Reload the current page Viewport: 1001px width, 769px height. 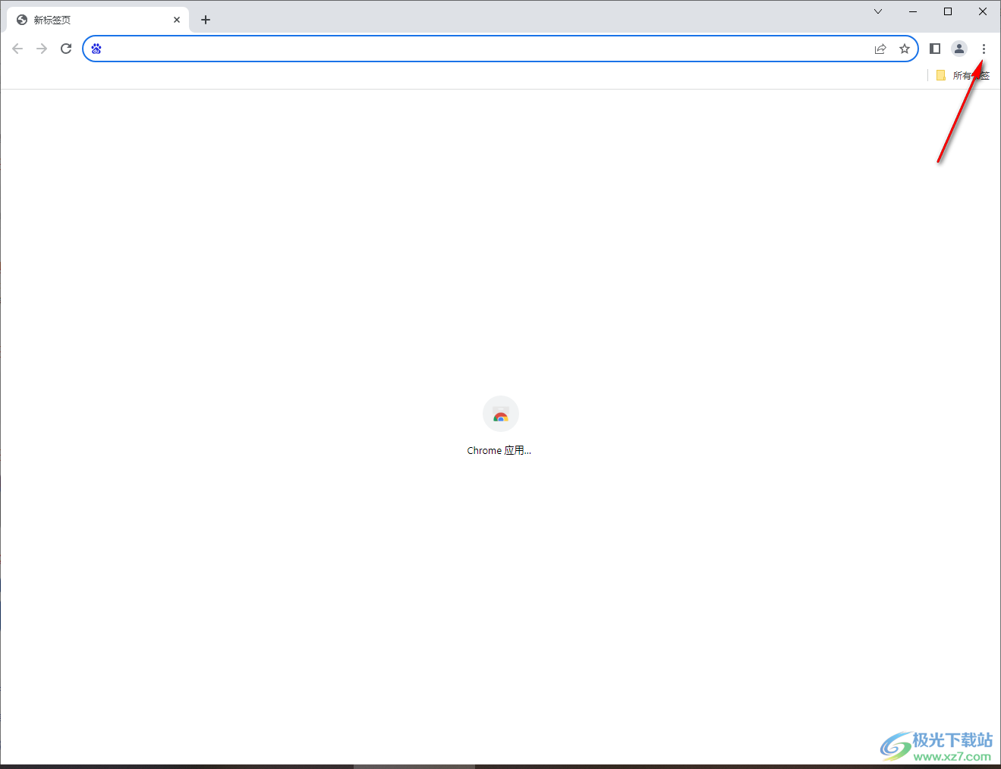coord(66,49)
